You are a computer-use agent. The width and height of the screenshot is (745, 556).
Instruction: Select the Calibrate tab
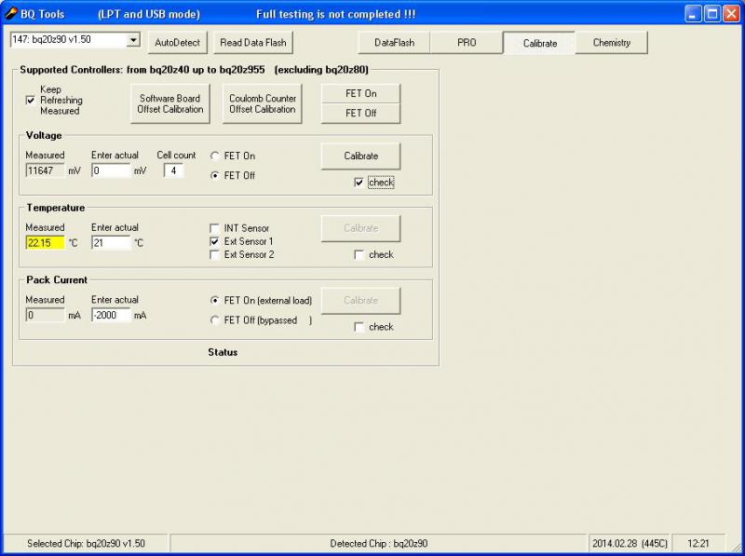(x=539, y=43)
